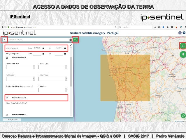The height and width of the screenshot is (139, 186).
Task: Click the colorful extension icon in browser toolbar
Action: [x=176, y=27]
